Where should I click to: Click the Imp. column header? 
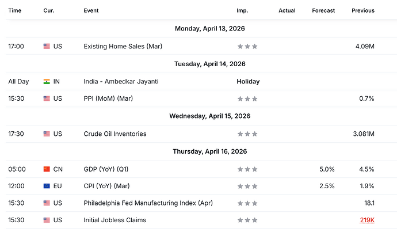(x=242, y=10)
